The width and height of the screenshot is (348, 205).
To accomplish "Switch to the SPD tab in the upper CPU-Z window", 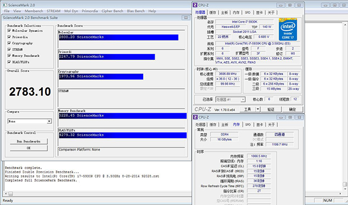I will point(248,13).
